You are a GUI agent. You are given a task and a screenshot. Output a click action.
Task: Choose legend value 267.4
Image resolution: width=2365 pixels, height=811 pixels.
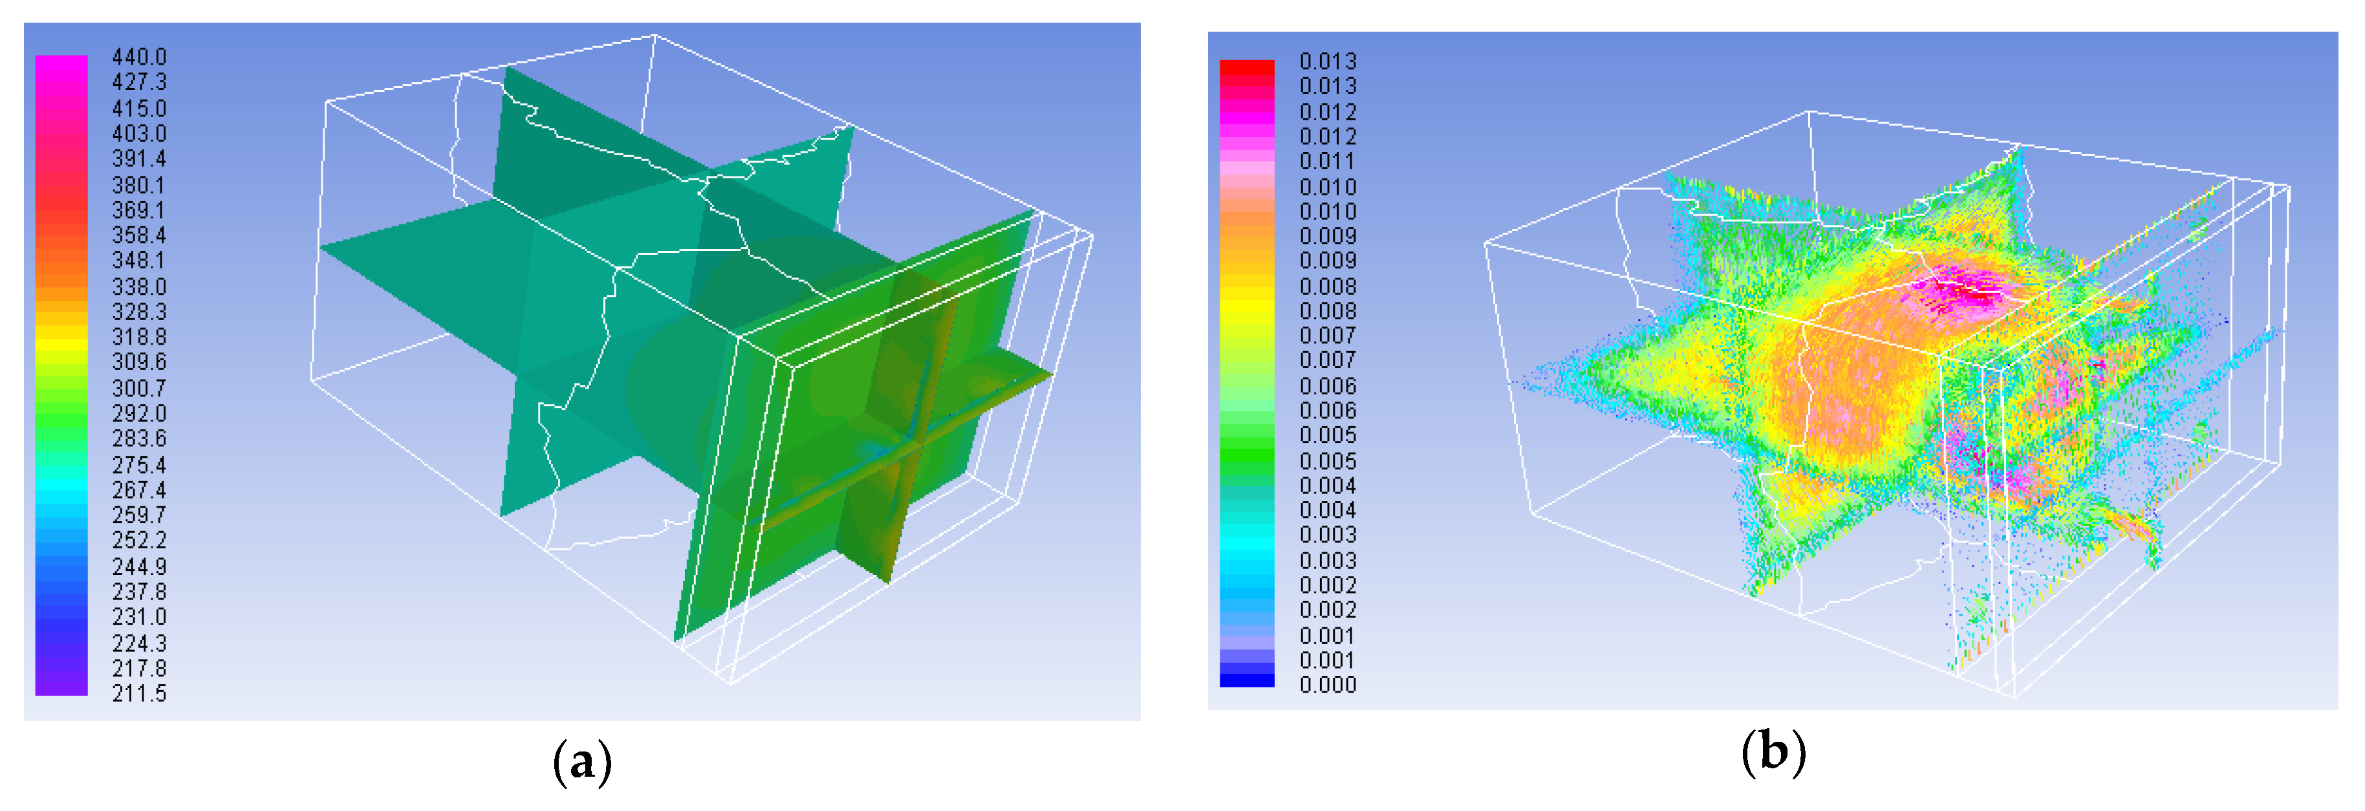140,490
